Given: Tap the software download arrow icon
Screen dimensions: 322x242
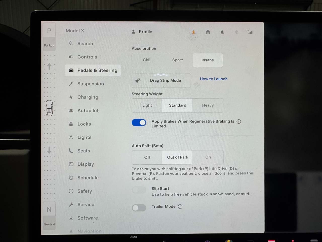Looking at the screenshot, I should [x=193, y=32].
